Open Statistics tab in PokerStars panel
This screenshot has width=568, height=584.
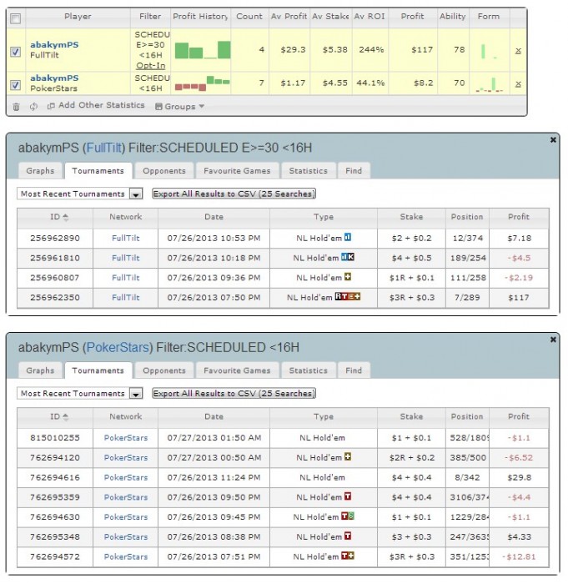click(309, 370)
